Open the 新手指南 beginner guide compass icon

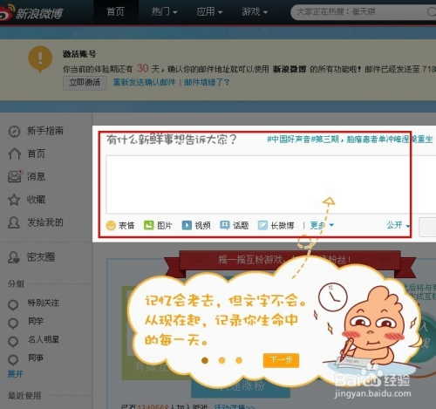tap(14, 132)
